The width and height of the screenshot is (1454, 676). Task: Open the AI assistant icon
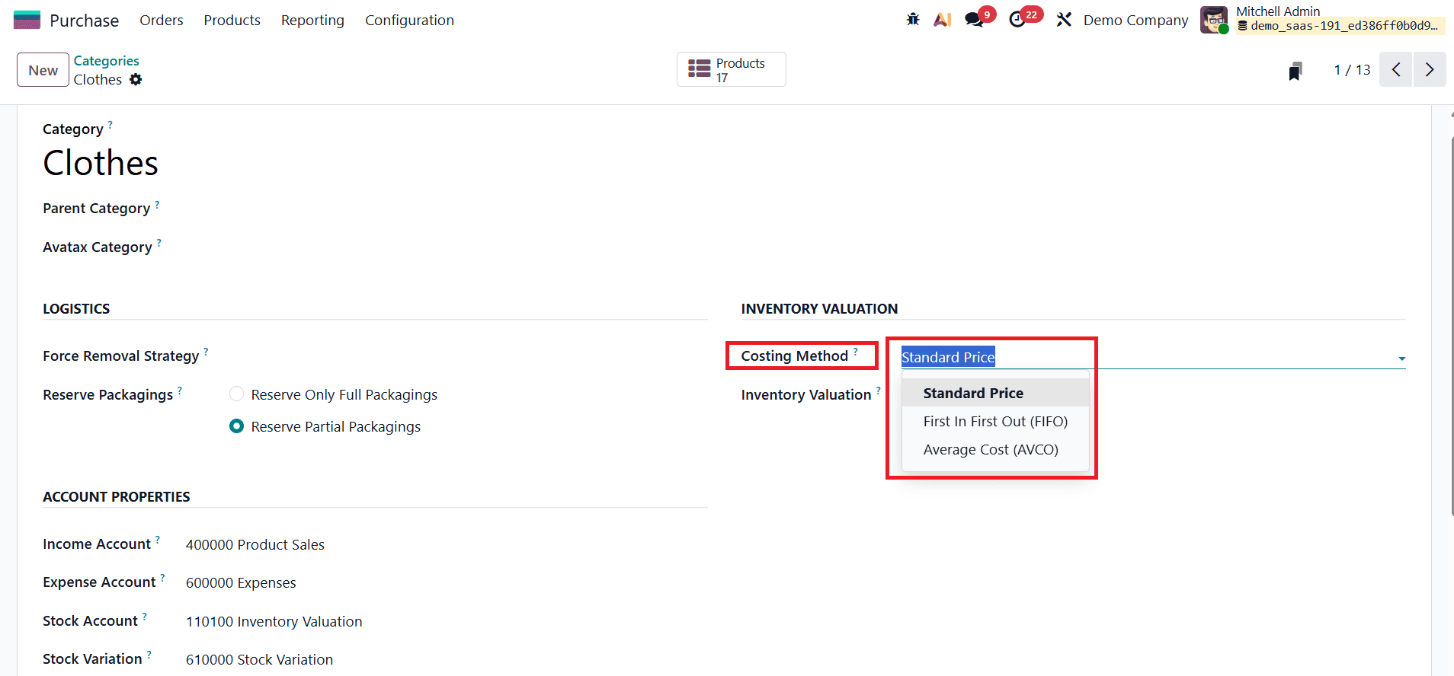(943, 20)
